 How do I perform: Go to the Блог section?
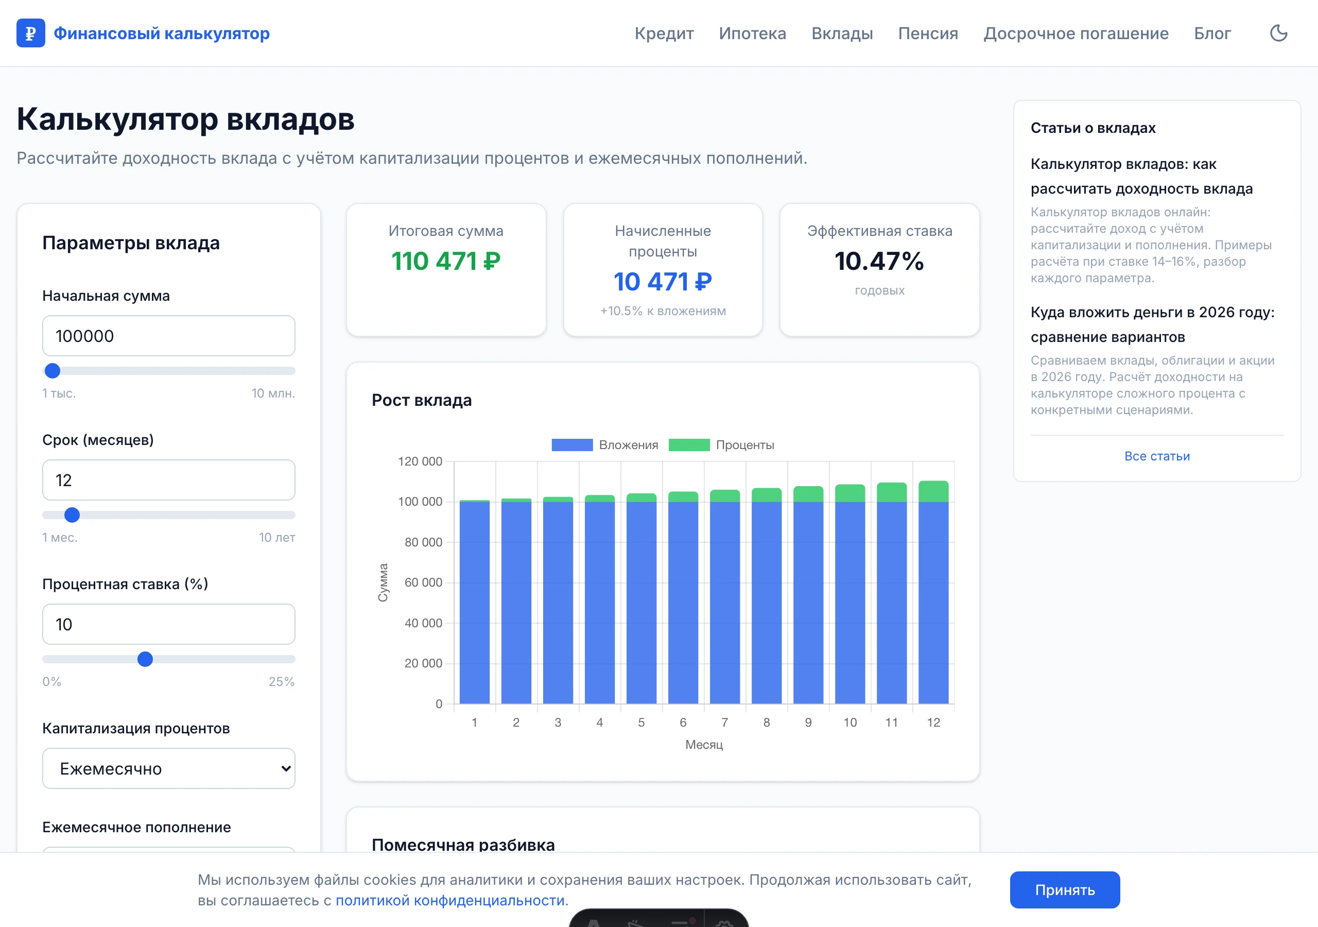(x=1211, y=33)
